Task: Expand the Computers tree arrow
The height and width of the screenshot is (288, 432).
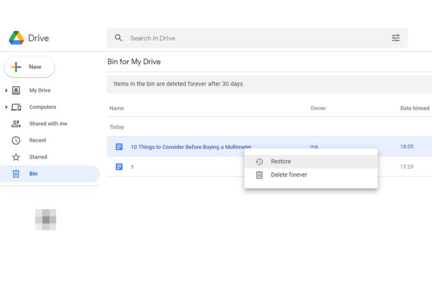Action: point(6,107)
